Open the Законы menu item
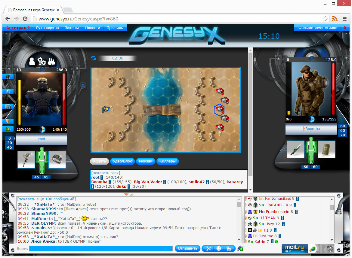Viewport: 352px width, 258px height. (x=72, y=28)
